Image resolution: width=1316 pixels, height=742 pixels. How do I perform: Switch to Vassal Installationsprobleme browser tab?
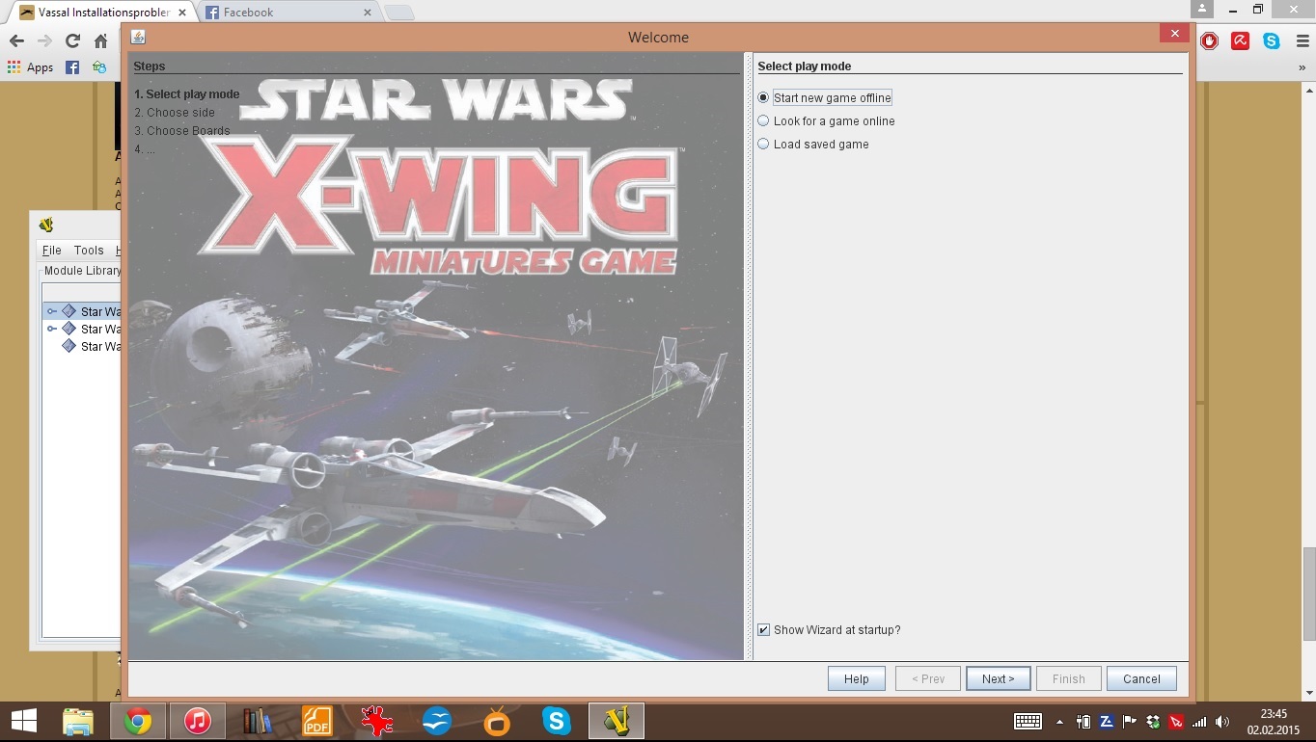tap(104, 13)
